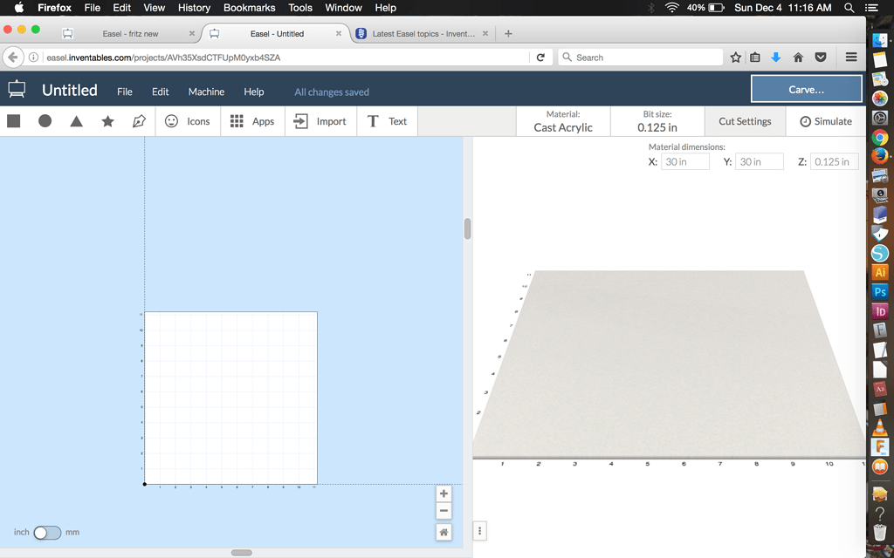Edit the material dimension X field

click(x=684, y=161)
